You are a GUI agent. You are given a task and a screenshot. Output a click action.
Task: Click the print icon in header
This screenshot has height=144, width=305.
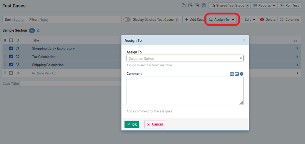click(x=204, y=5)
